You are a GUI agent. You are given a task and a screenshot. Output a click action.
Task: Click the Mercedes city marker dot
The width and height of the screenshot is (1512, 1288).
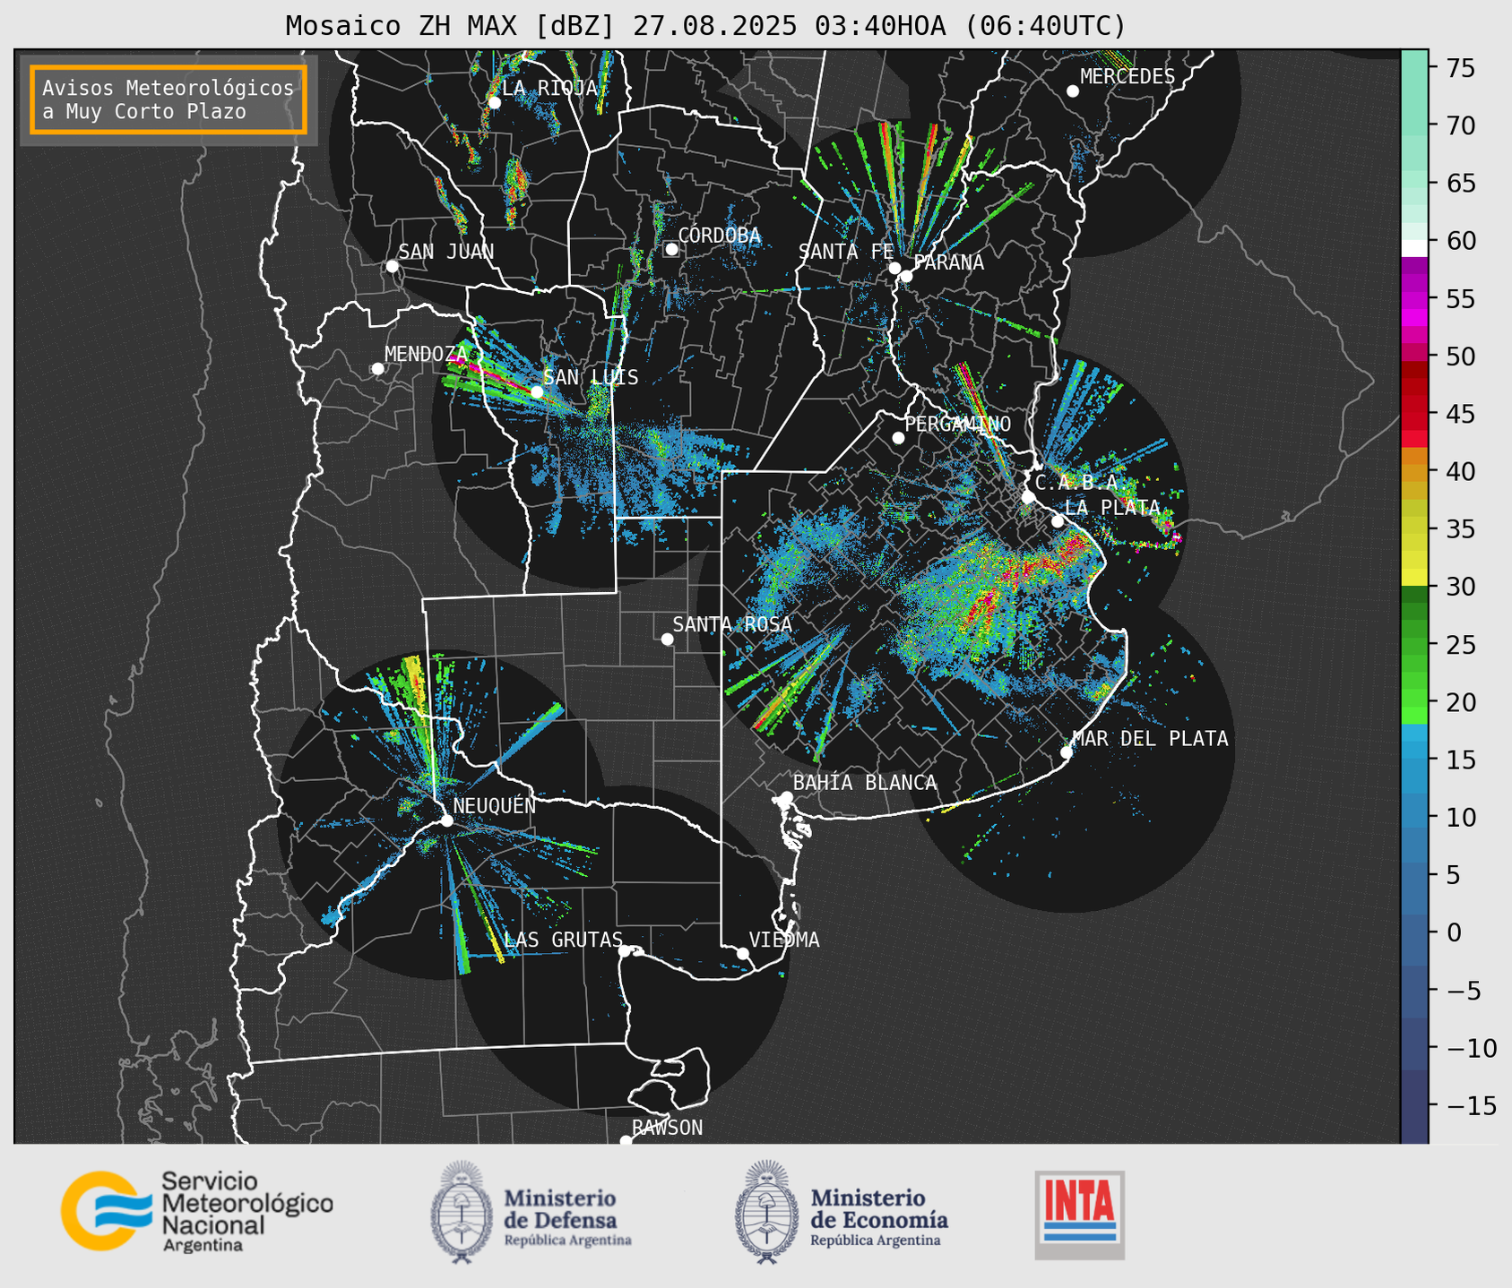pos(1073,91)
